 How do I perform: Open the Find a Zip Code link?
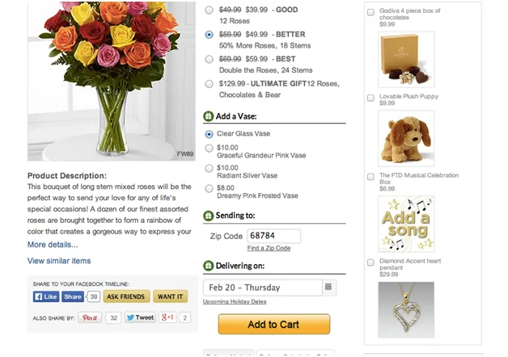point(269,248)
